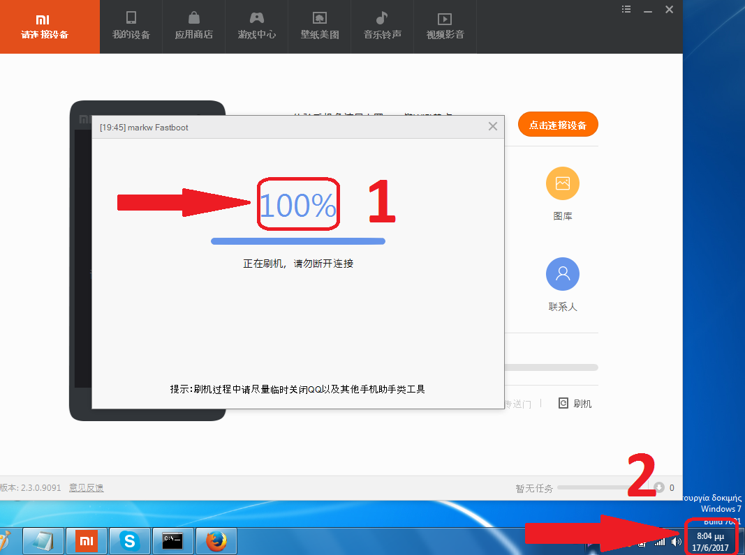This screenshot has width=745, height=555.
Task: Launch Firefox from the taskbar
Action: (x=216, y=540)
